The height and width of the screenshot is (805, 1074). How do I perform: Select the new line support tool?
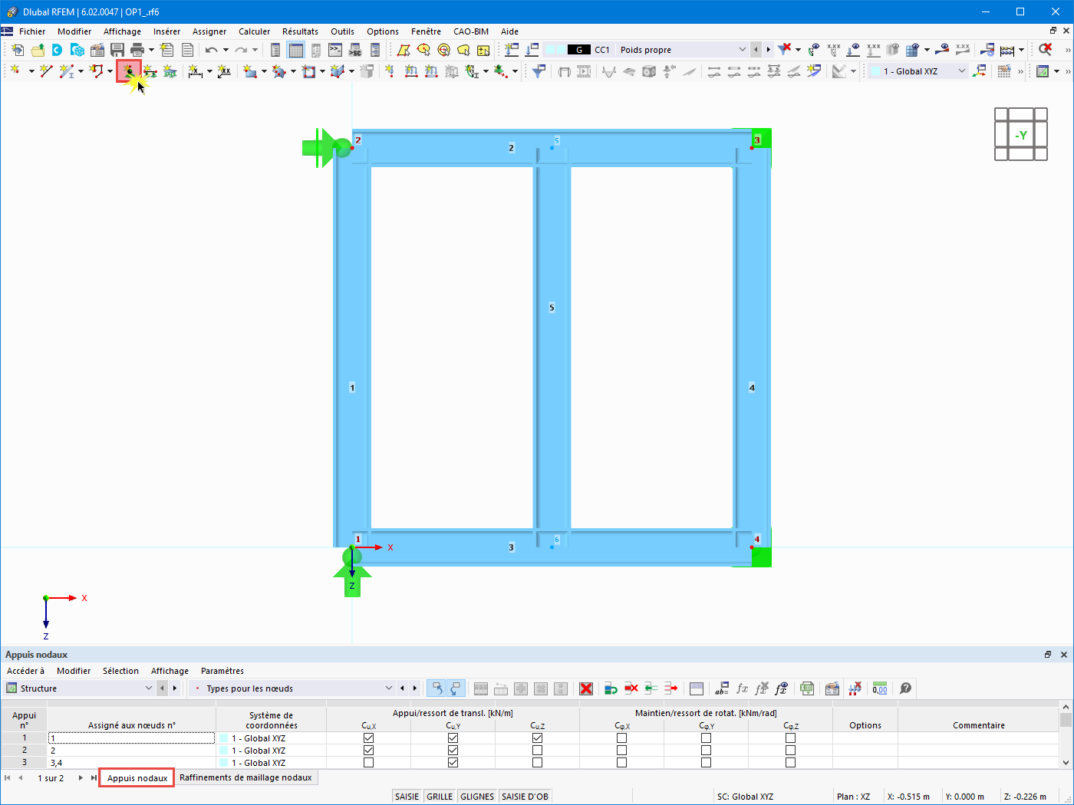(150, 71)
